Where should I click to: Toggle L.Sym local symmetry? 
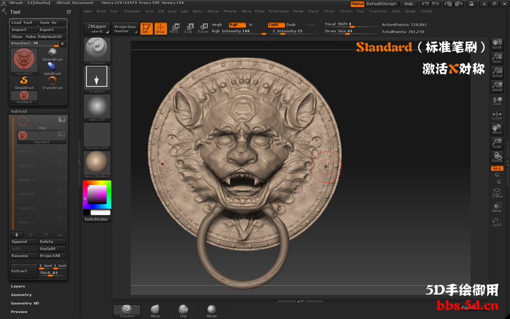tap(497, 115)
